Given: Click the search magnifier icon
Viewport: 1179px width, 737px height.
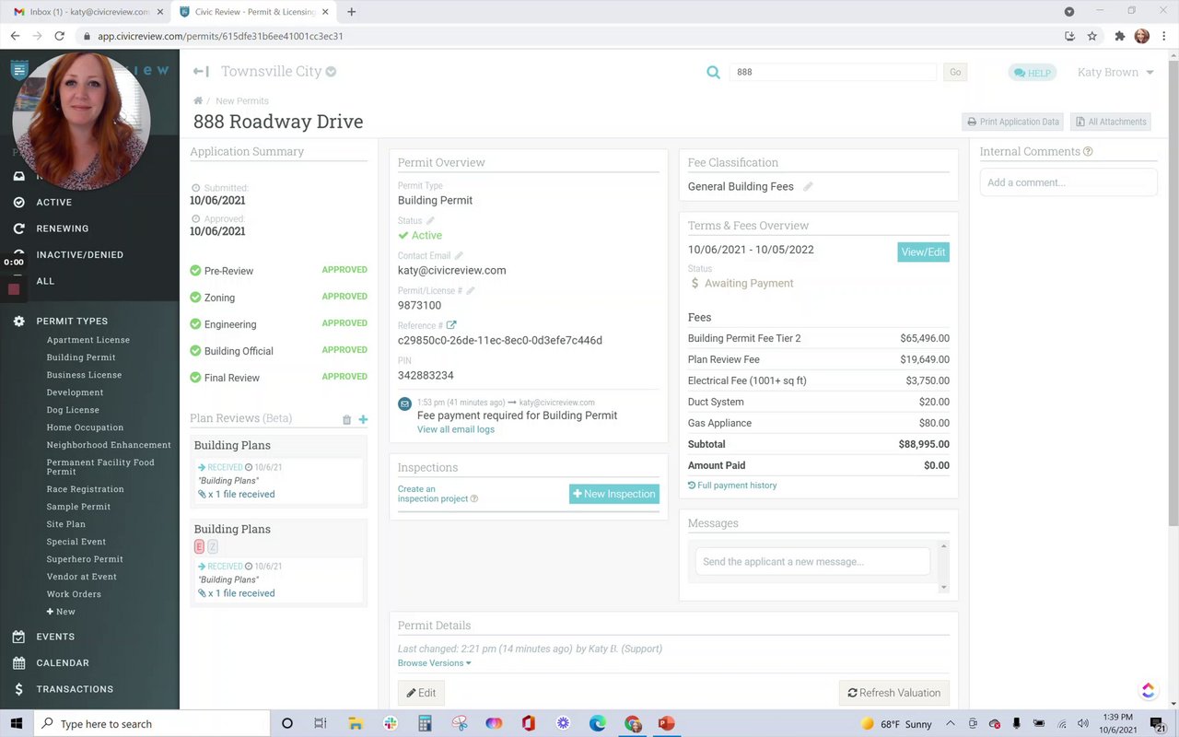Looking at the screenshot, I should pyautogui.click(x=713, y=72).
